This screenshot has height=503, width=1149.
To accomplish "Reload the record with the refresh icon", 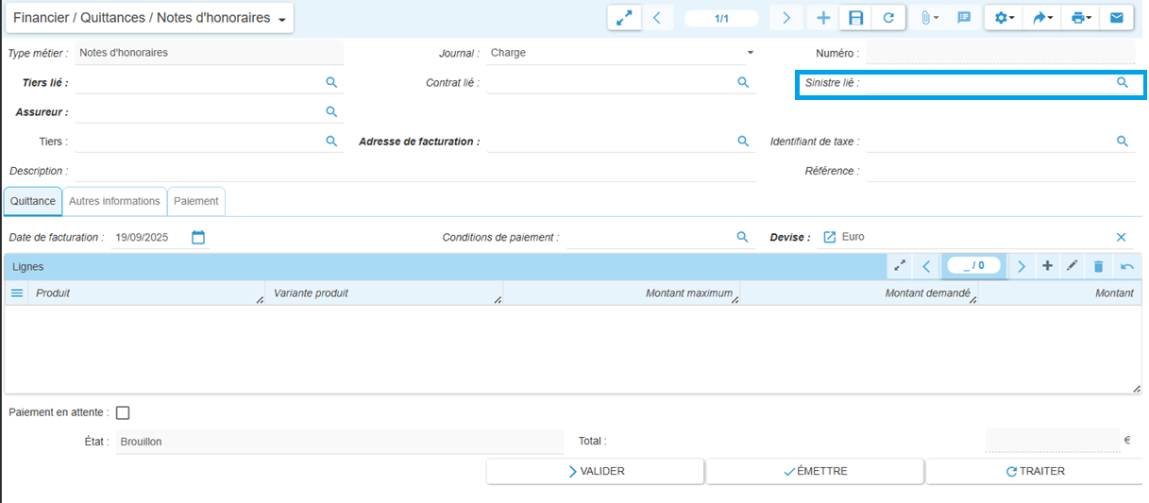I will pos(888,18).
